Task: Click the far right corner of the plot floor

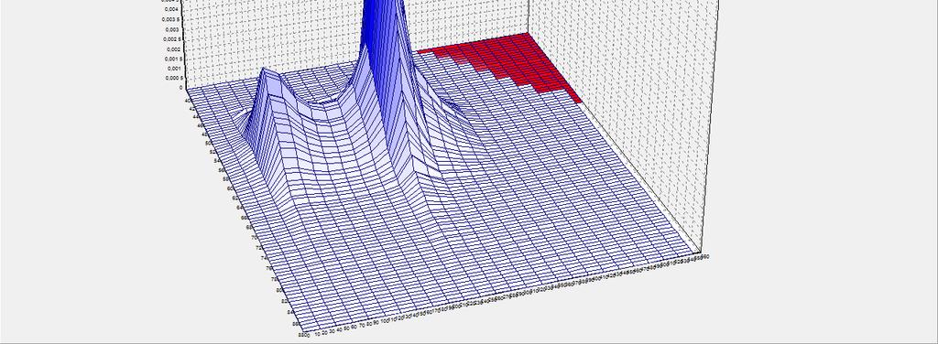Action: pyautogui.click(x=700, y=251)
